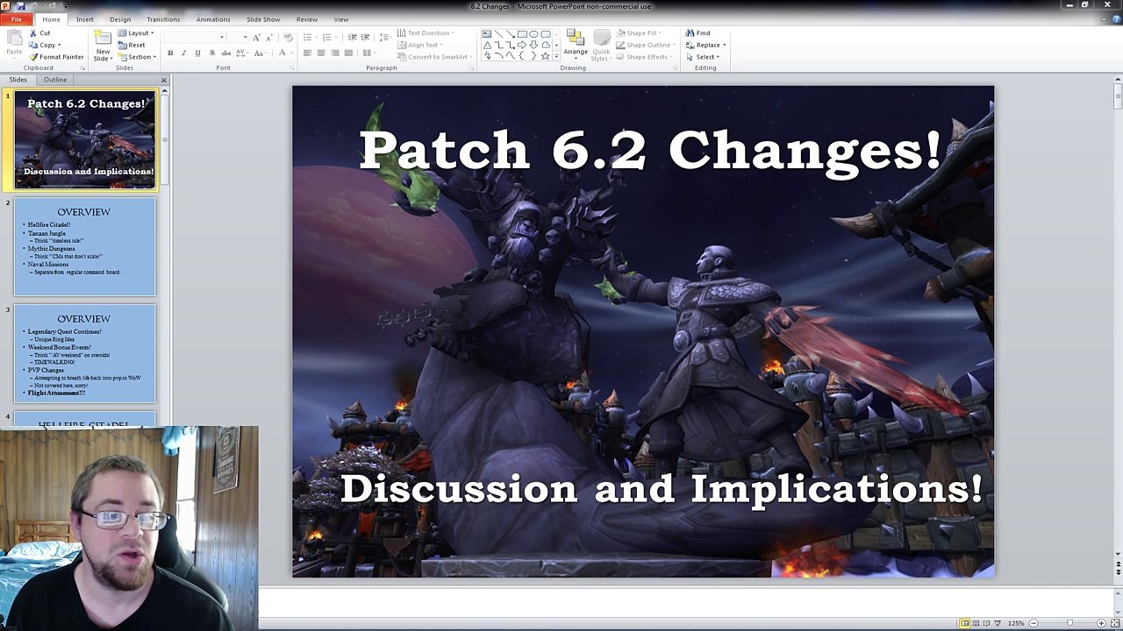Viewport: 1123px width, 631px height.
Task: Switch to the Slide Show tab
Action: click(263, 19)
